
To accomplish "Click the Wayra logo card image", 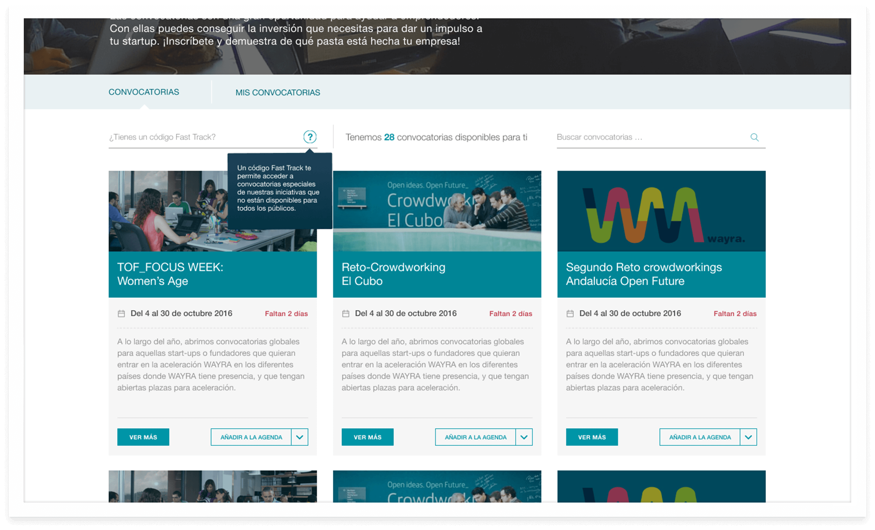I will coord(661,211).
